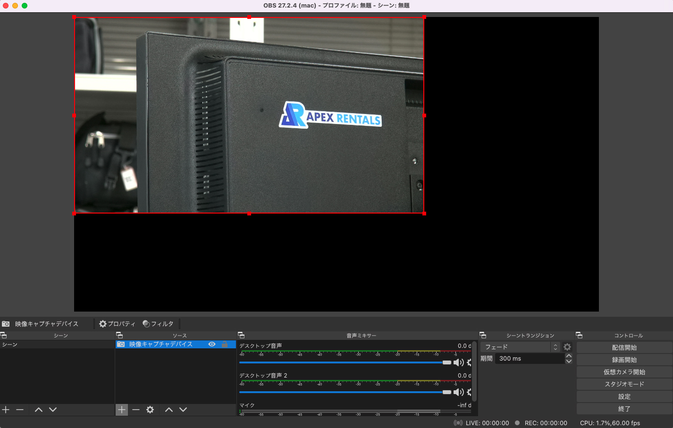Image resolution: width=673 pixels, height=428 pixels.
Task: Remove the selected scene with the minus icon
Action: coord(20,410)
